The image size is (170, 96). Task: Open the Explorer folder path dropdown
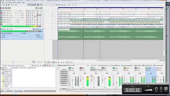(31, 66)
